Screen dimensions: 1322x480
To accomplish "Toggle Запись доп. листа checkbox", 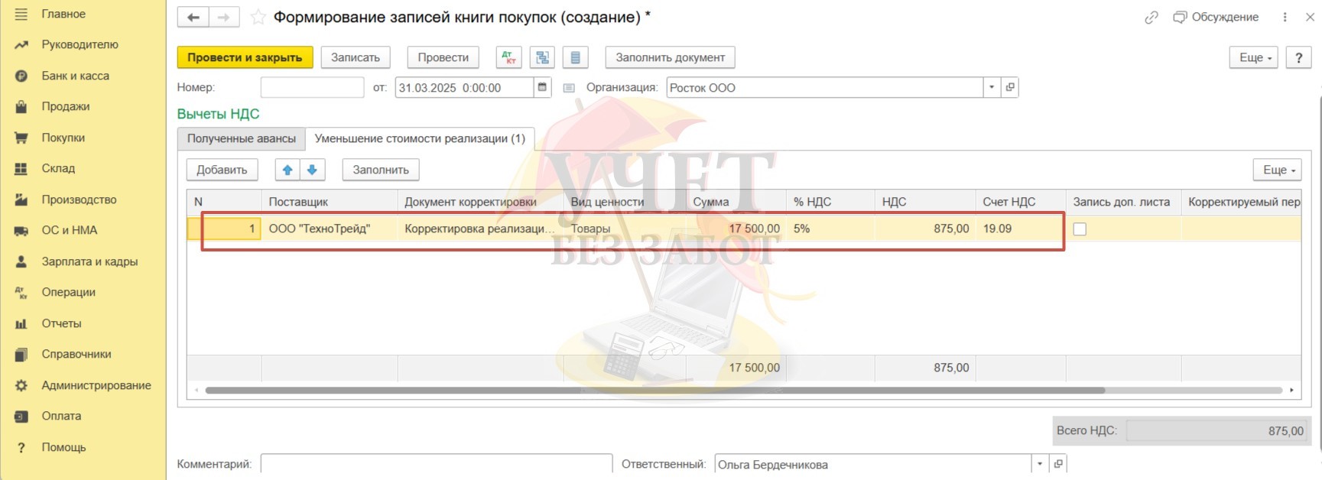I will (1080, 229).
